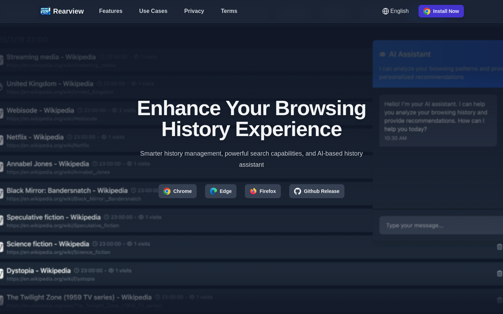This screenshot has height=314, width=503.
Task: Click the Hello I'm your AI assistant message
Action: click(x=438, y=121)
